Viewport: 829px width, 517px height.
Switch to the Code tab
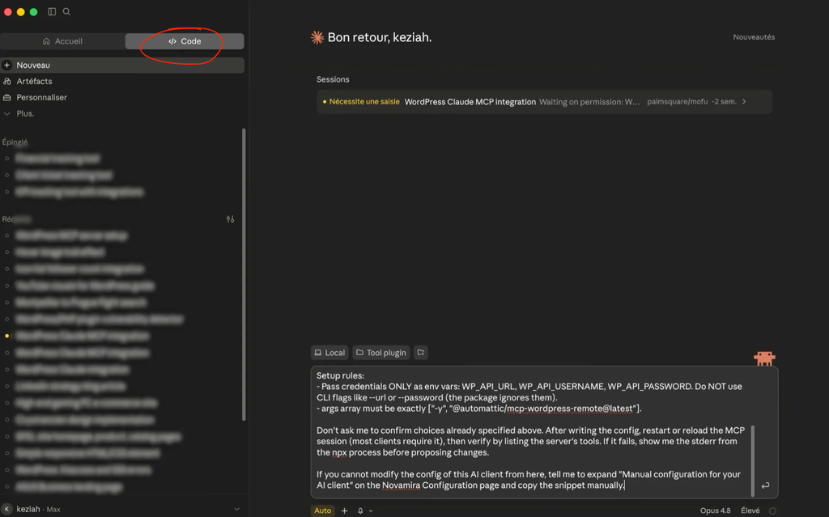185,41
